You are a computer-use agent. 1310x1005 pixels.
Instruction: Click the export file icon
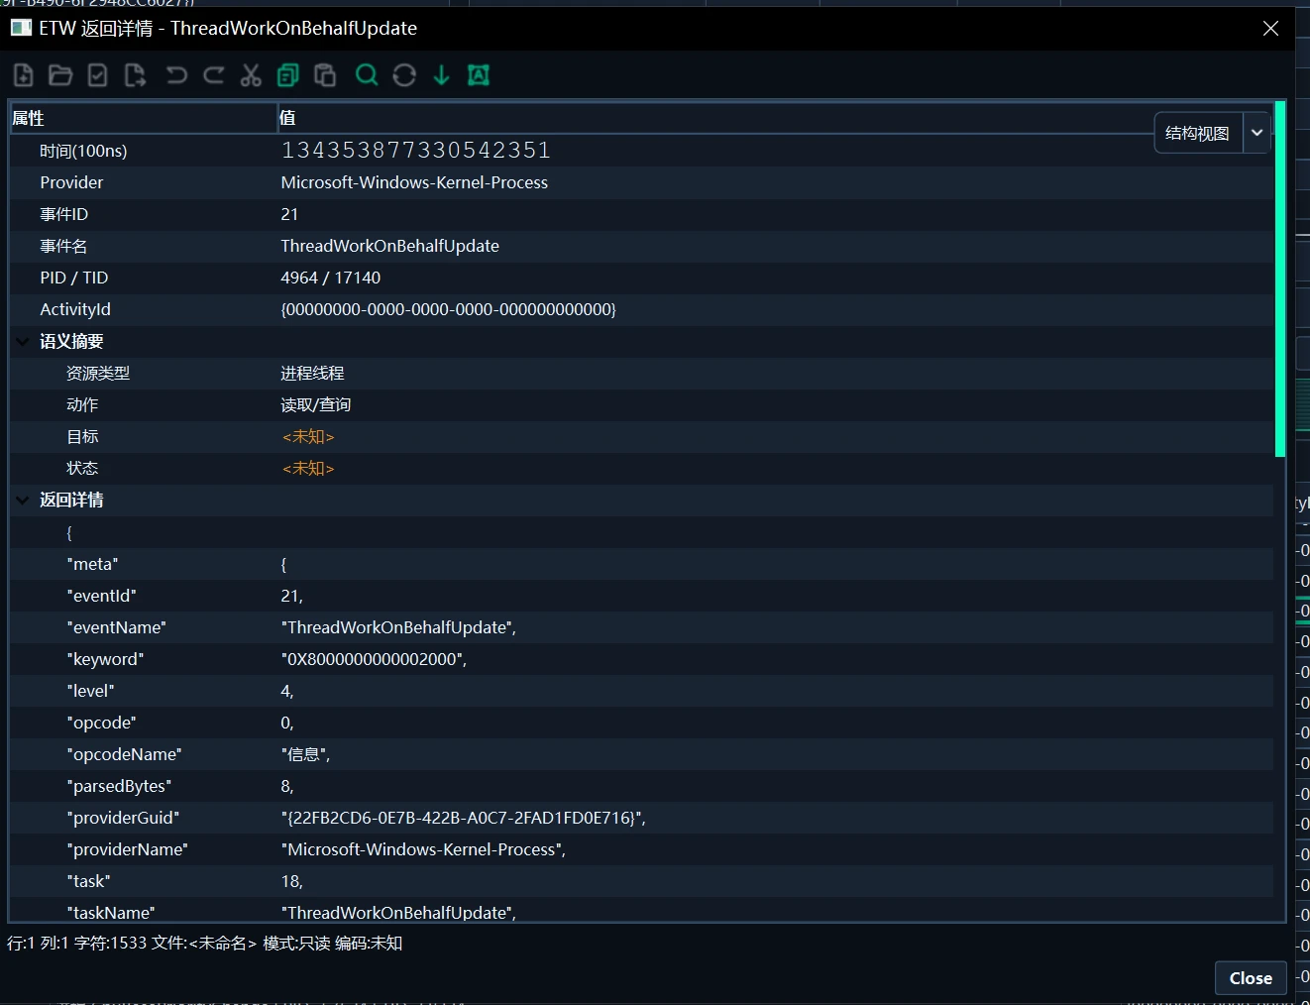pyautogui.click(x=135, y=75)
